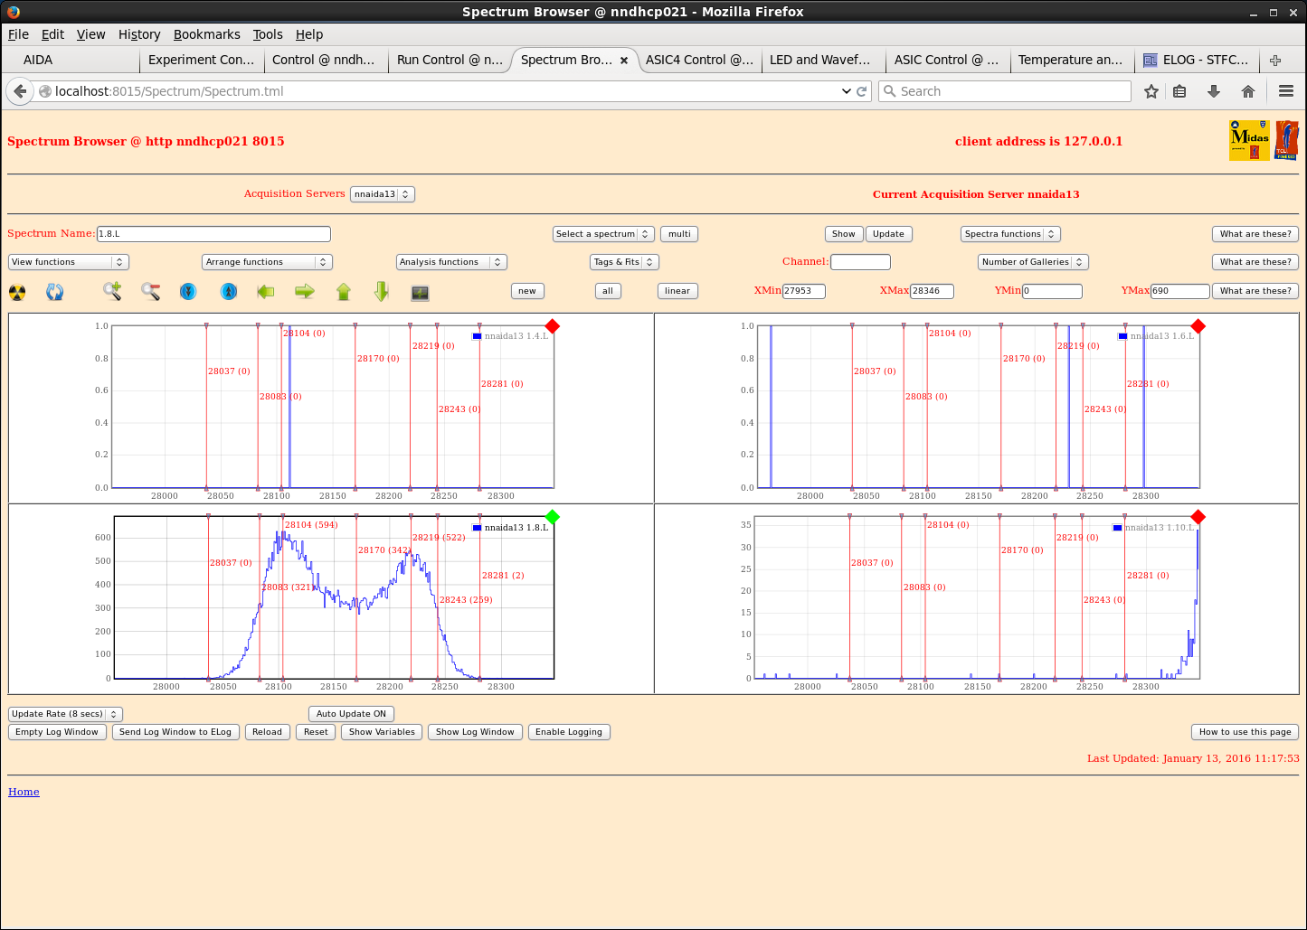Click Empty Log Window button
Viewport: 1307px width, 930px height.
pyautogui.click(x=57, y=732)
